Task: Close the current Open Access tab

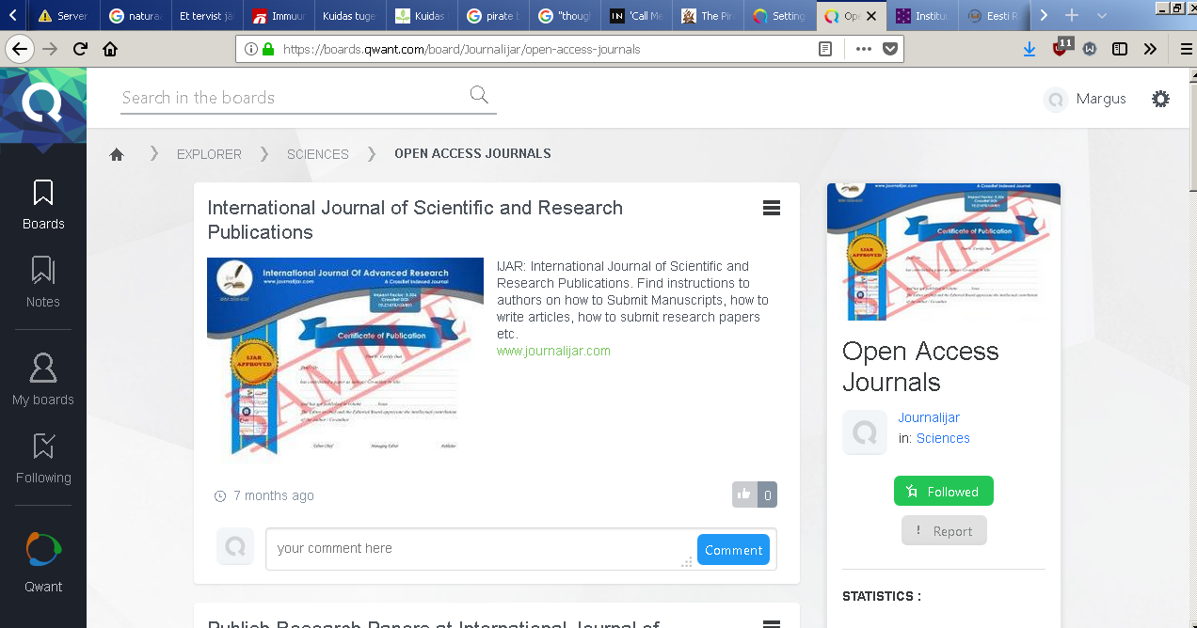Action: 871,16
